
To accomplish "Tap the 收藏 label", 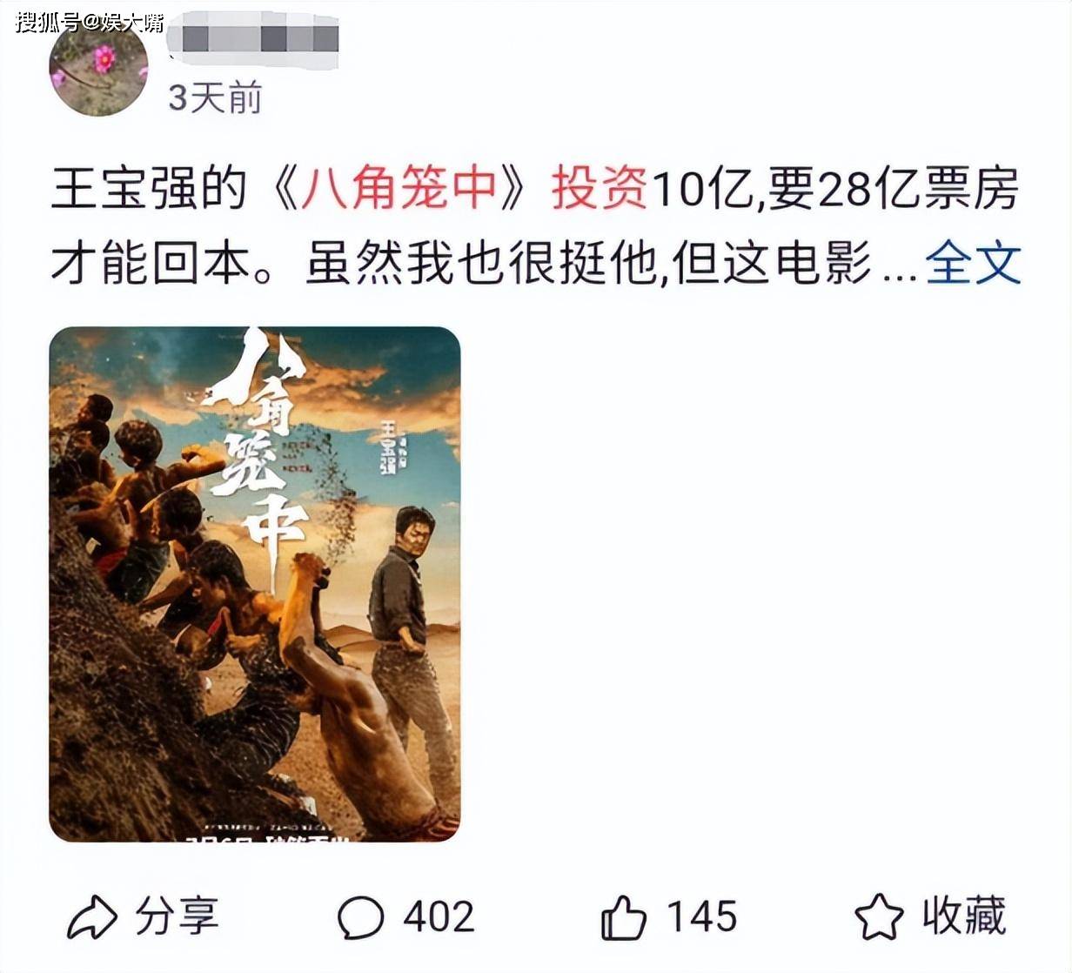I will 964,916.
